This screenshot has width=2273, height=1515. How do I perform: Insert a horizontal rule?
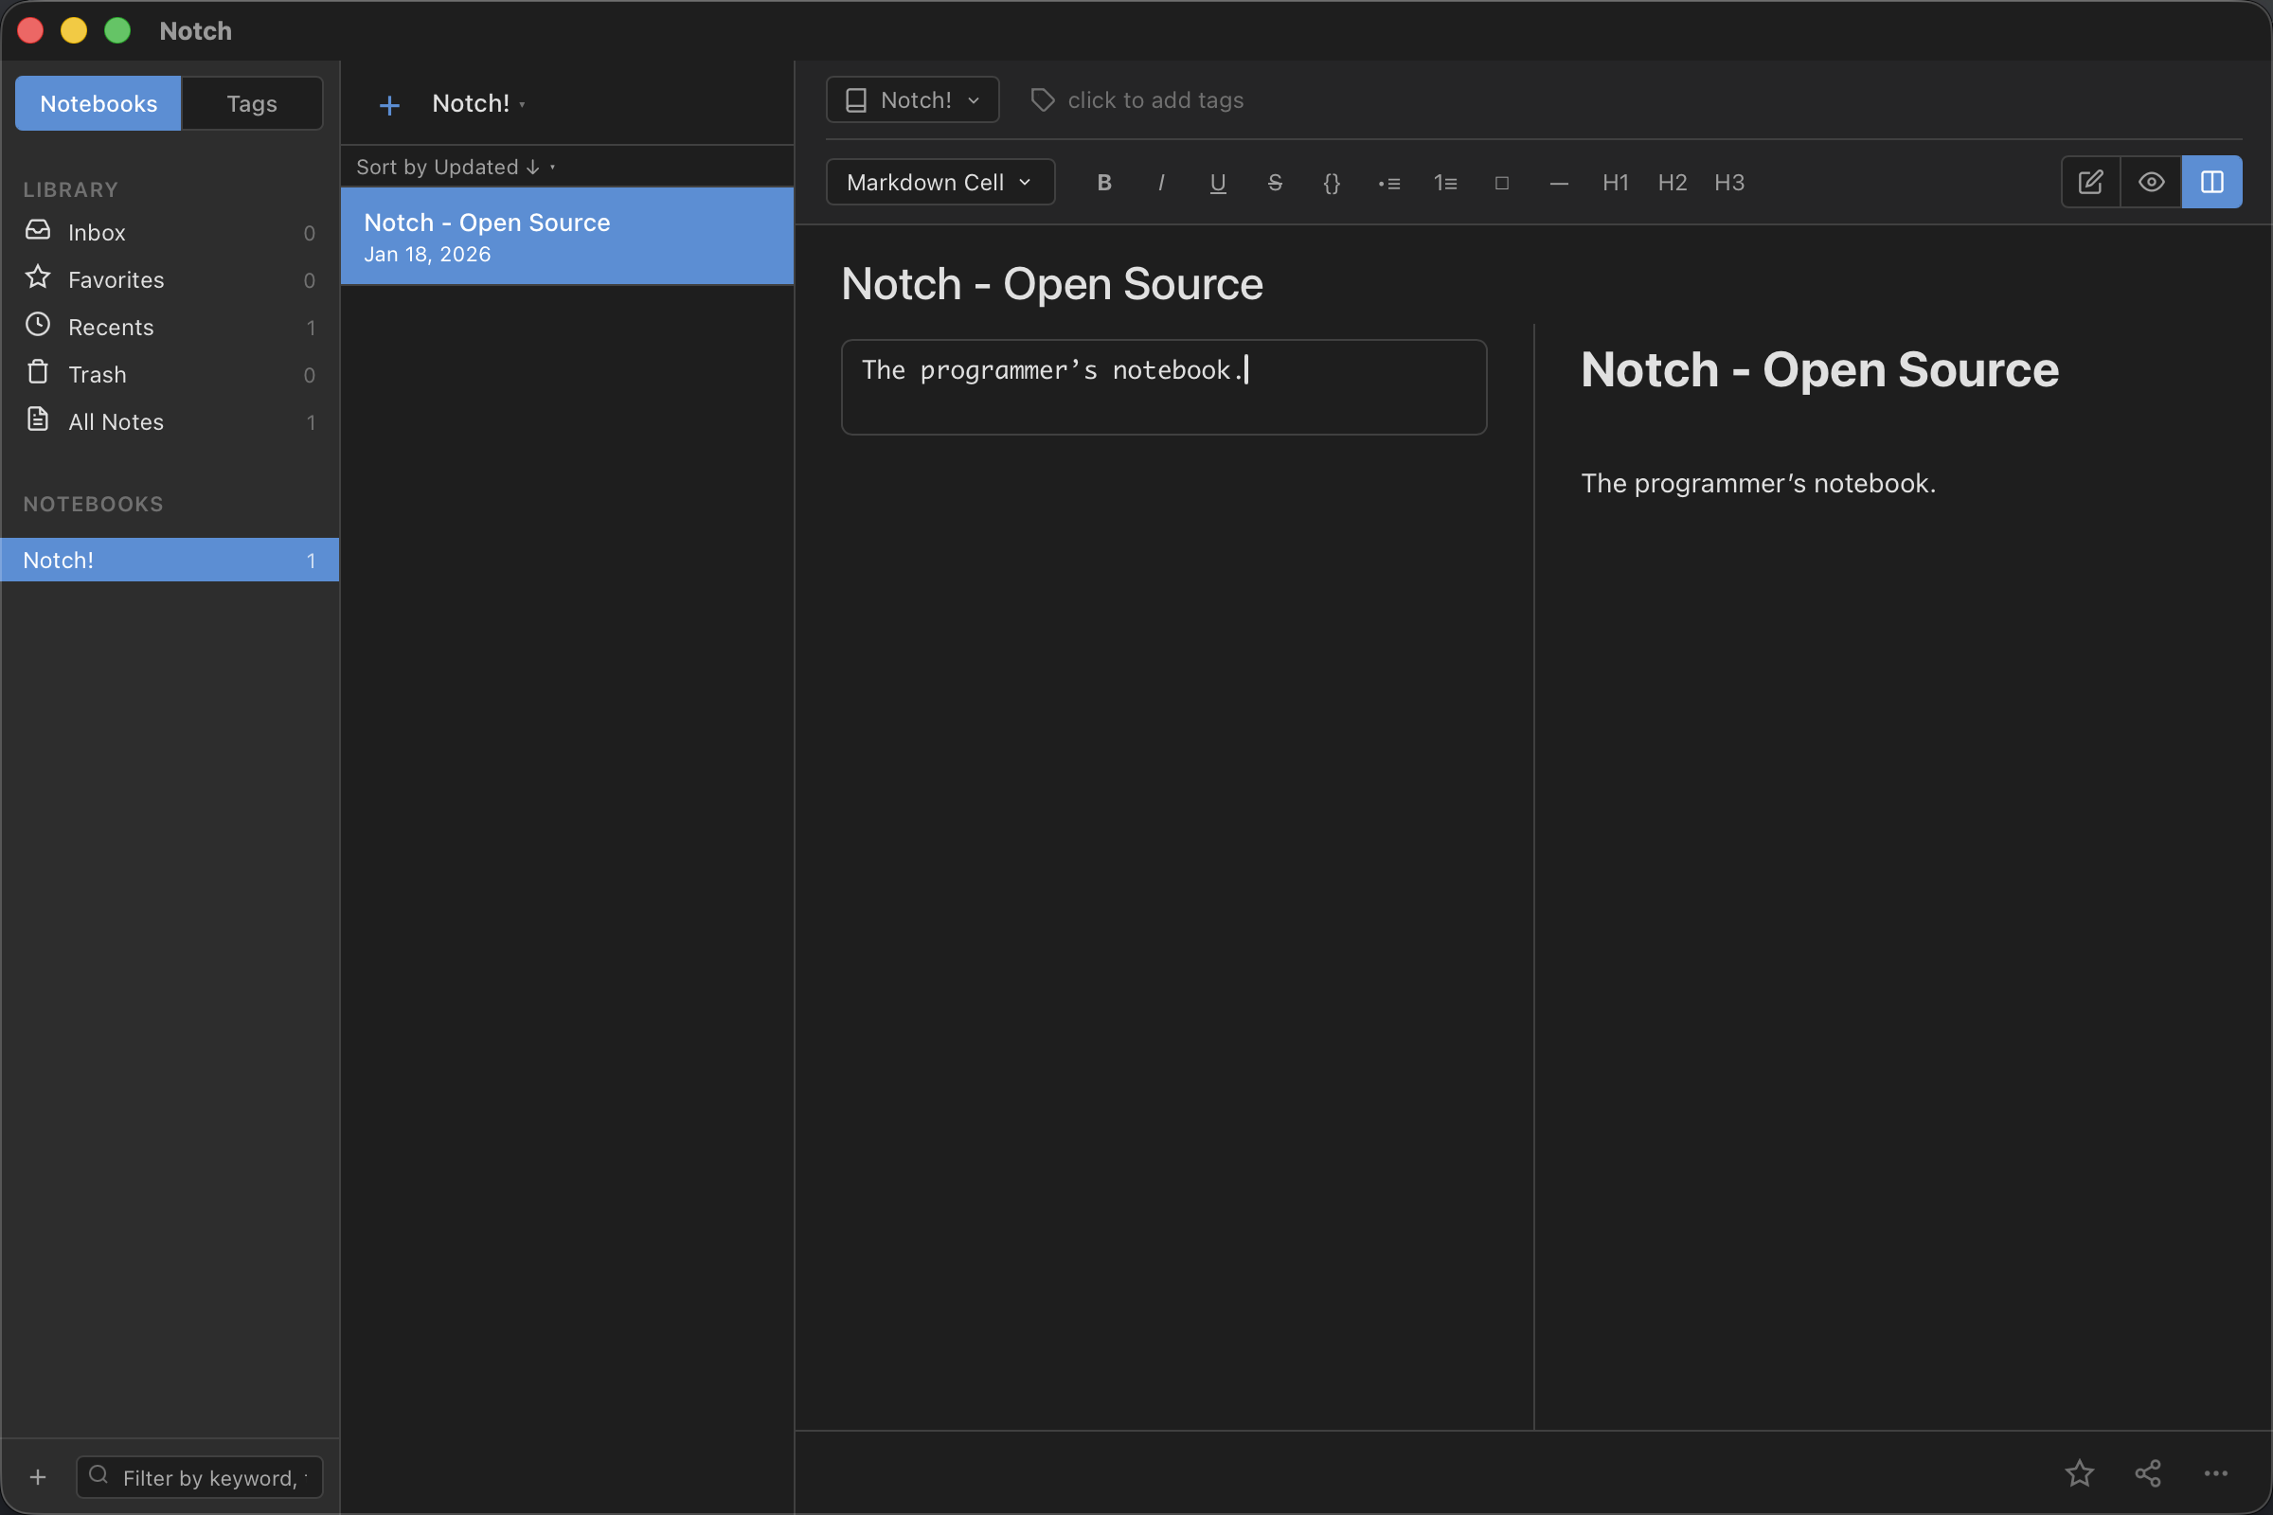tap(1558, 182)
